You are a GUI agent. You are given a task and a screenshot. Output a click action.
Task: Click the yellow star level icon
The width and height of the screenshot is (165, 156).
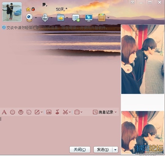click(x=28, y=9)
